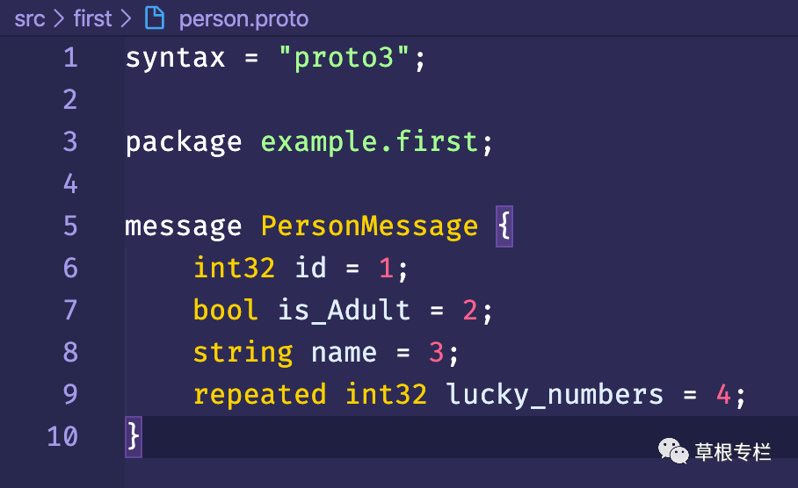Viewport: 798px width, 488px height.
Task: Click the 草根专栏 watermark text
Action: click(733, 452)
